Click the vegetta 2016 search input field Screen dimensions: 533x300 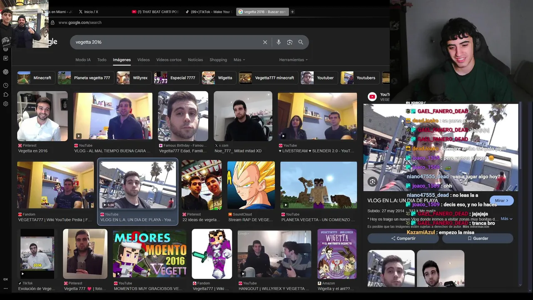[167, 42]
